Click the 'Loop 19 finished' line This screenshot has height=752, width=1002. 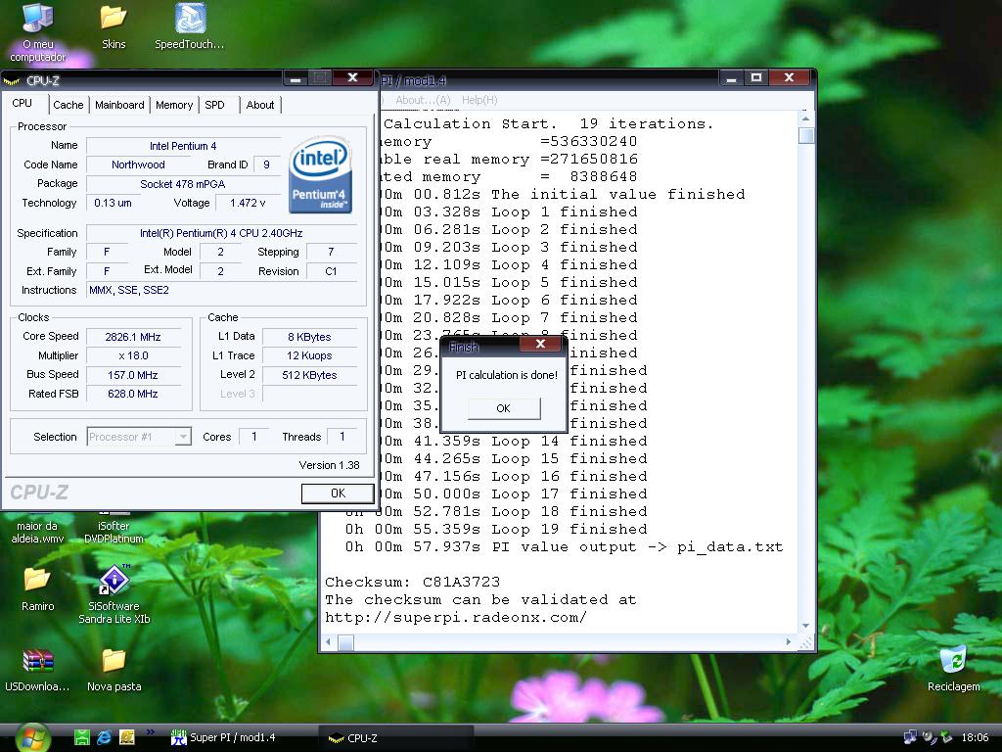496,530
